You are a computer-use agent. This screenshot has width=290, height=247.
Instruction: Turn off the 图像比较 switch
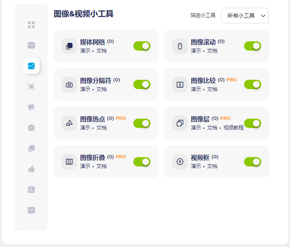click(253, 85)
